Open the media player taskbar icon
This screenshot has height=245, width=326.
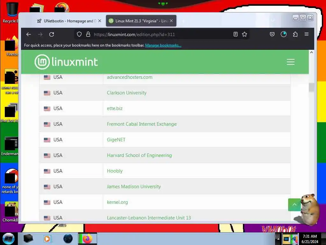[x=47, y=239]
